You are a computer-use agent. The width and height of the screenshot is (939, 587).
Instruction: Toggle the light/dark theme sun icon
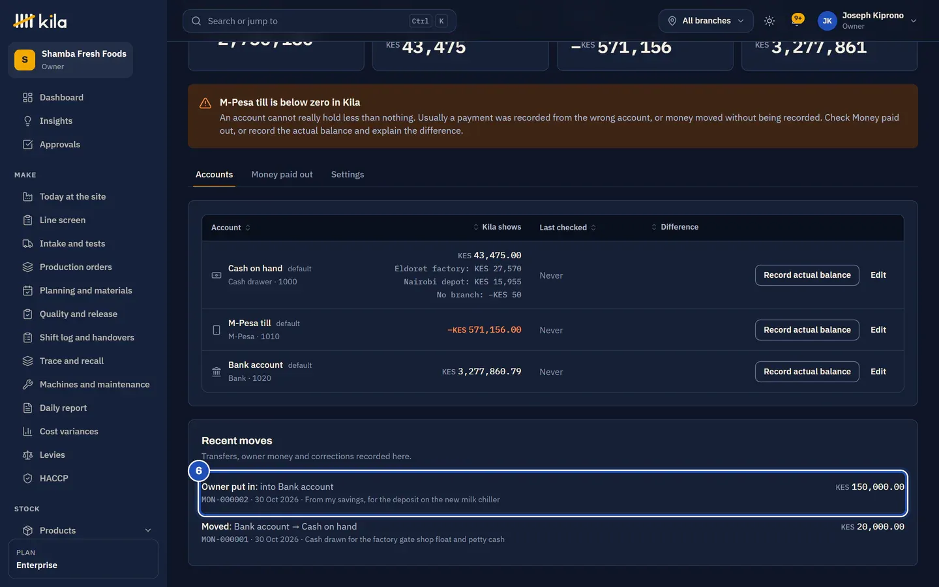point(769,21)
